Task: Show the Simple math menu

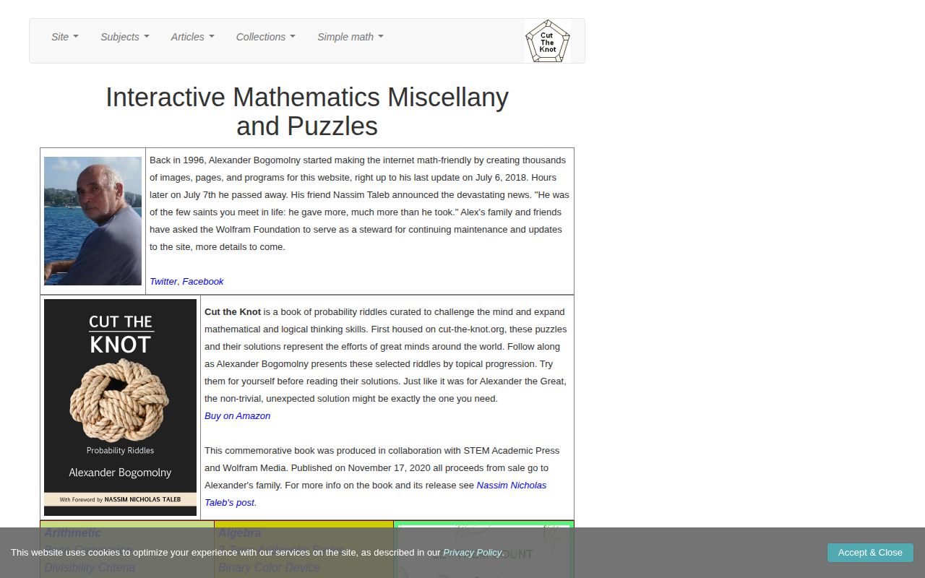Action: 350,37
